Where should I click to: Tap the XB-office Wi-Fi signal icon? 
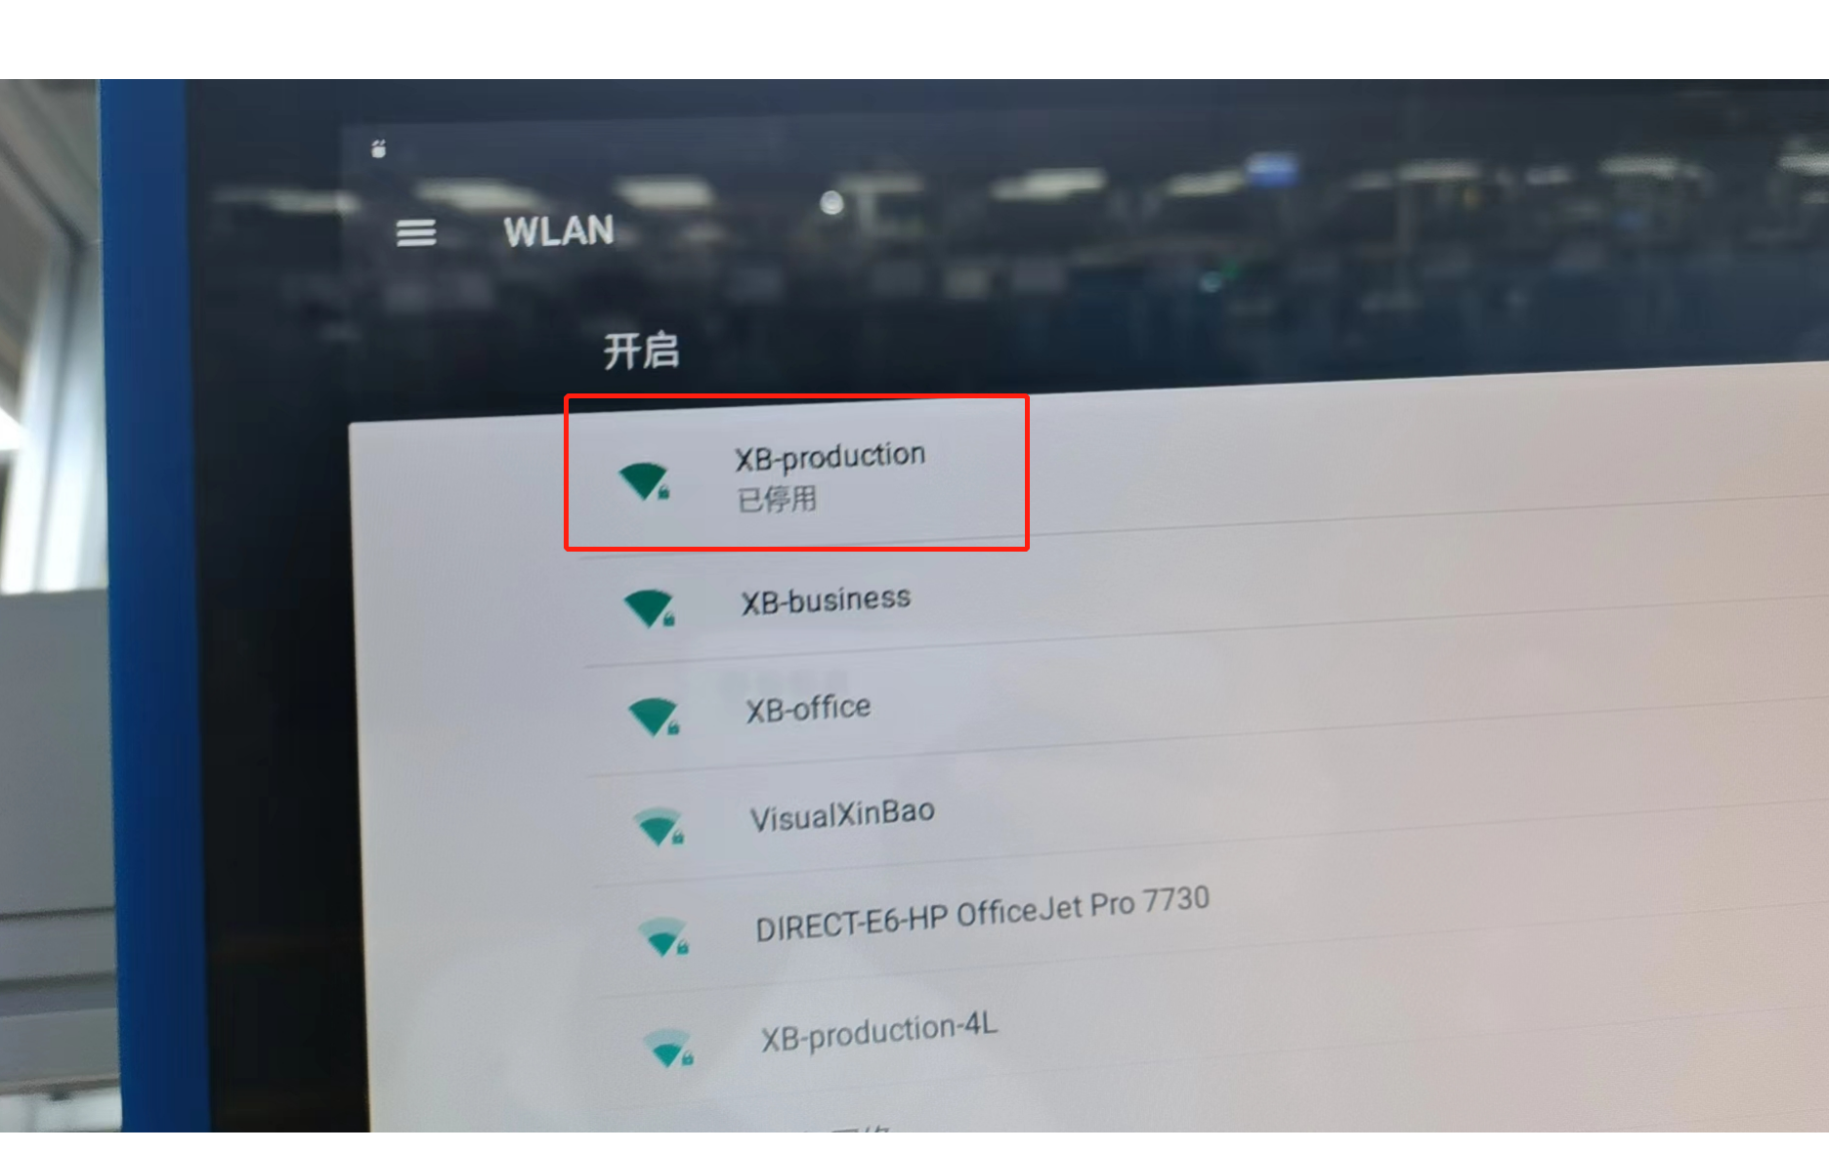[x=654, y=718]
